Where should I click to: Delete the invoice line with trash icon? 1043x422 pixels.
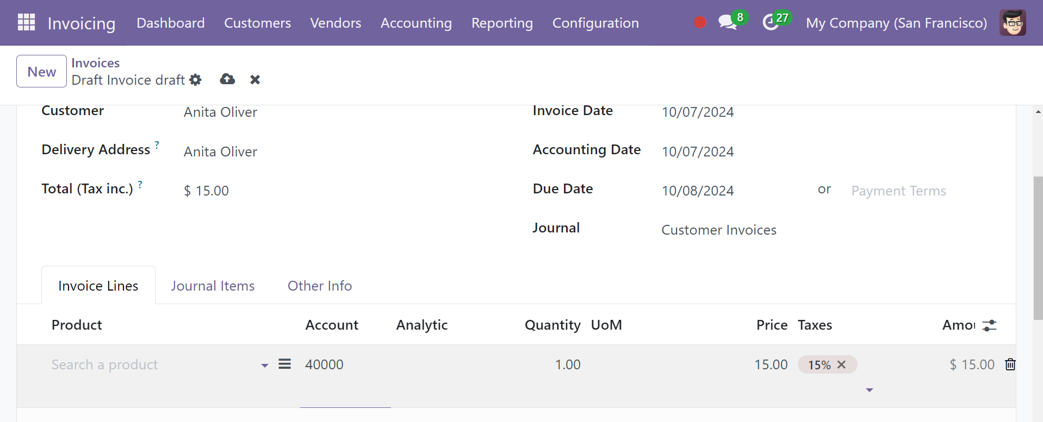[1010, 364]
